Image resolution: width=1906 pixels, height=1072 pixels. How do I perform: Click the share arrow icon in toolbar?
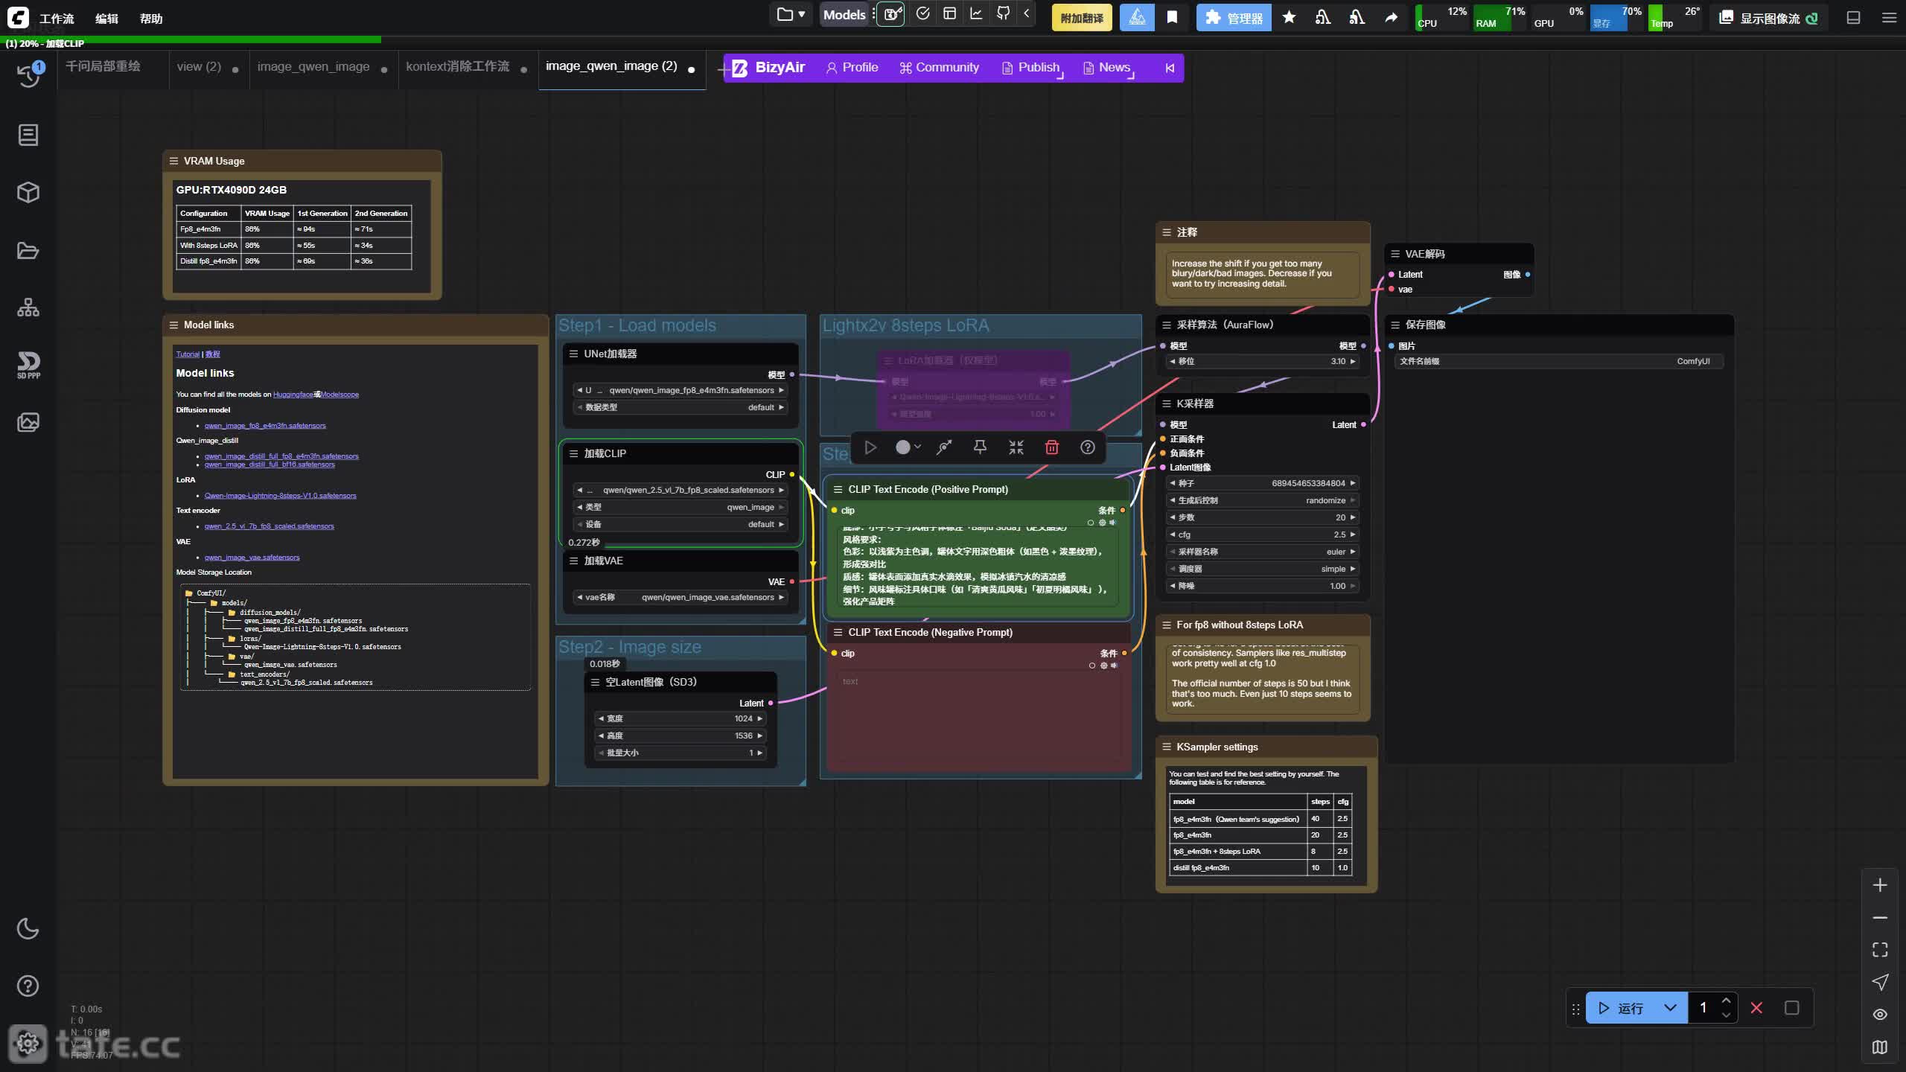1391,17
